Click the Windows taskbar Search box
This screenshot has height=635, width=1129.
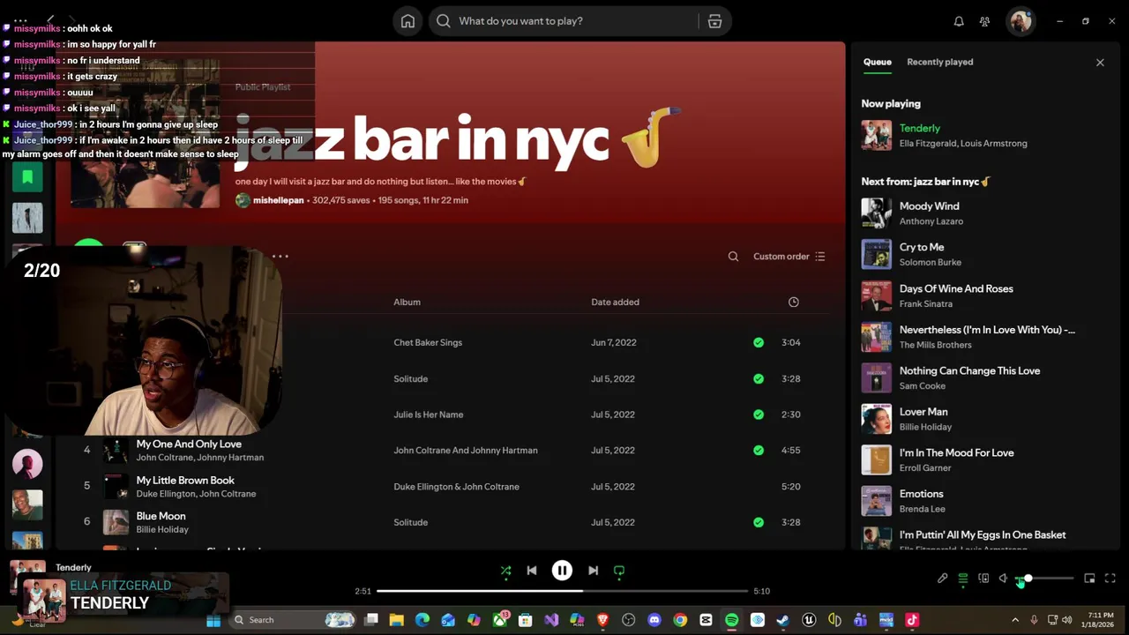[x=294, y=620]
